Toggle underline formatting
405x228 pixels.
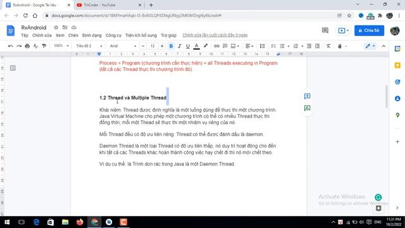[x=188, y=46]
